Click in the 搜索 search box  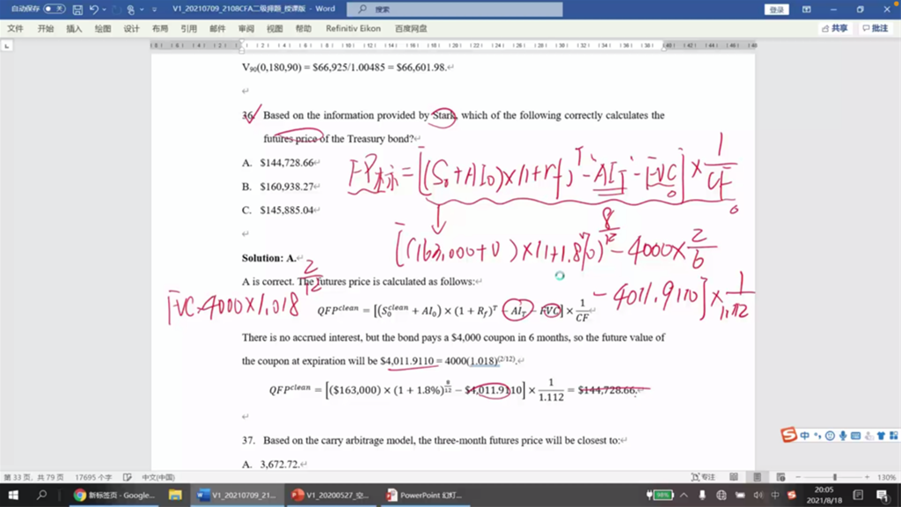[455, 9]
